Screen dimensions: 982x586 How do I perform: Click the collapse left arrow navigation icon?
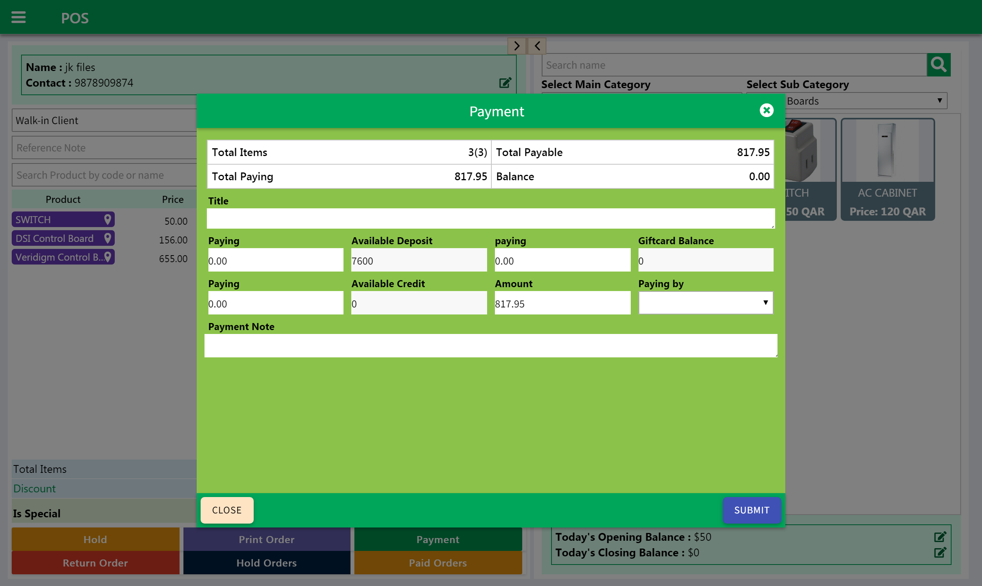tap(537, 45)
